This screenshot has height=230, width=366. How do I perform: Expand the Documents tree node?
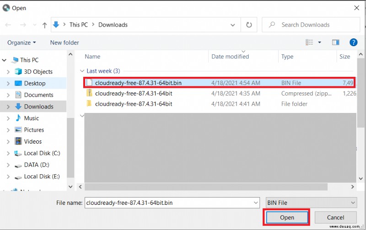click(8, 95)
